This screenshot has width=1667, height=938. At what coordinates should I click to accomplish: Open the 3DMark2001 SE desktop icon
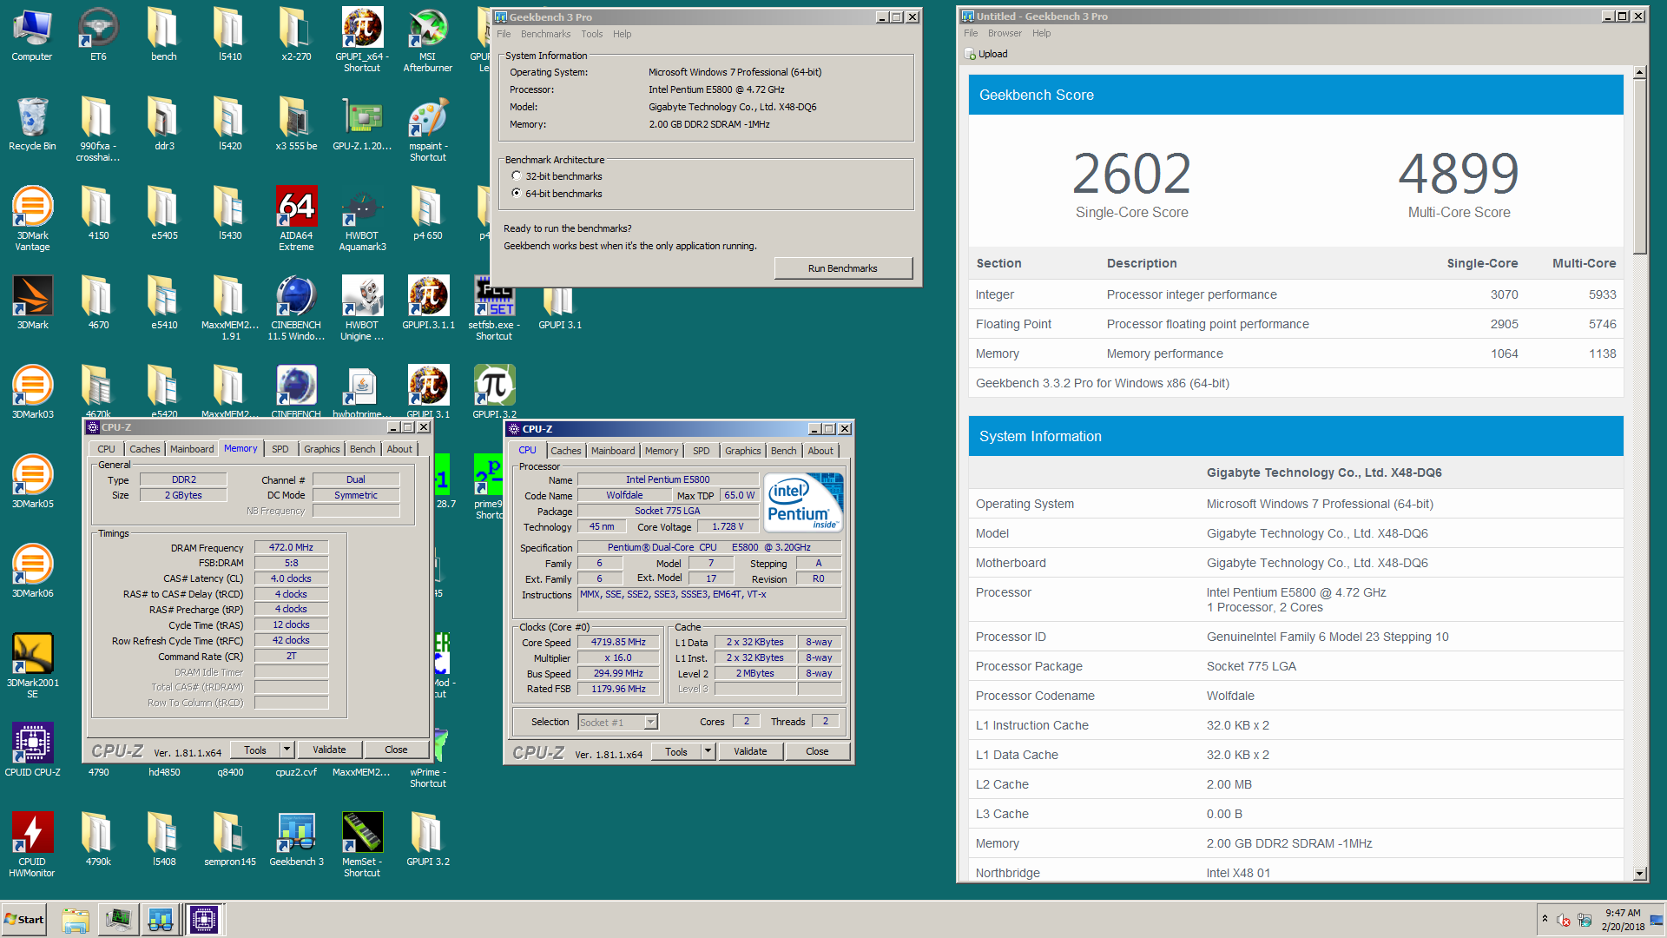click(32, 666)
